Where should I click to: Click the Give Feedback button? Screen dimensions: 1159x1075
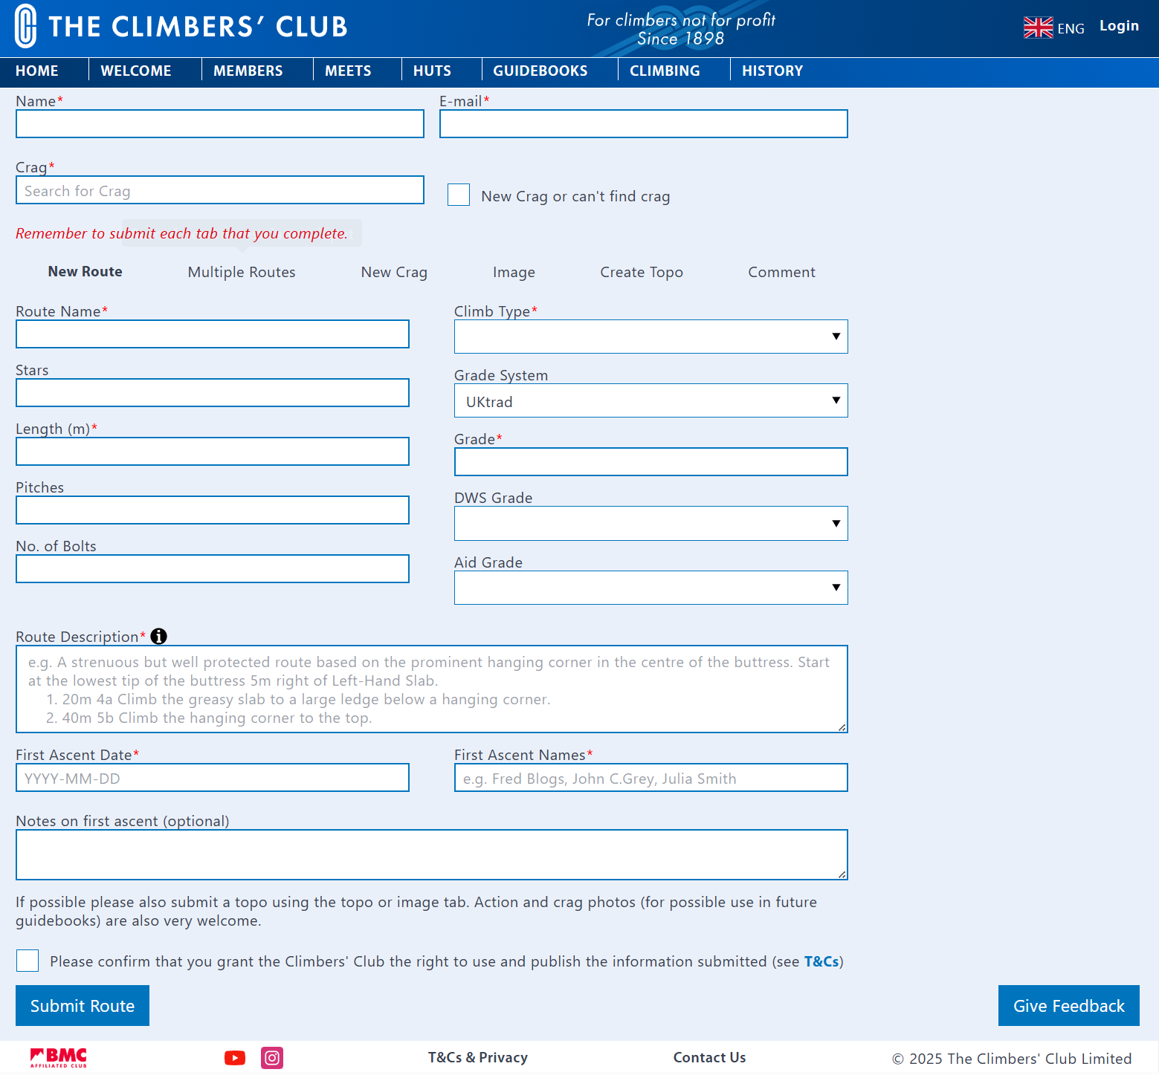tap(1068, 1006)
